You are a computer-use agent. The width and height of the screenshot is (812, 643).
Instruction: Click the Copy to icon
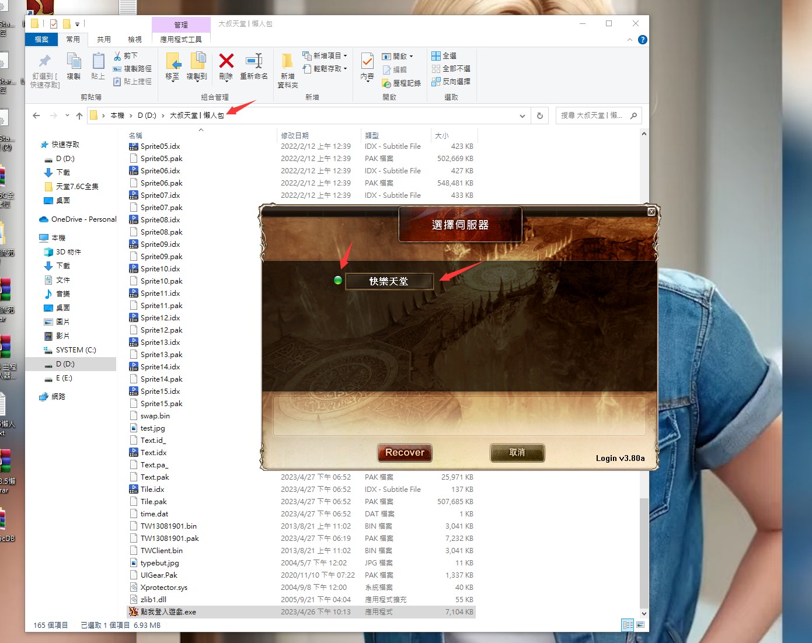[198, 61]
